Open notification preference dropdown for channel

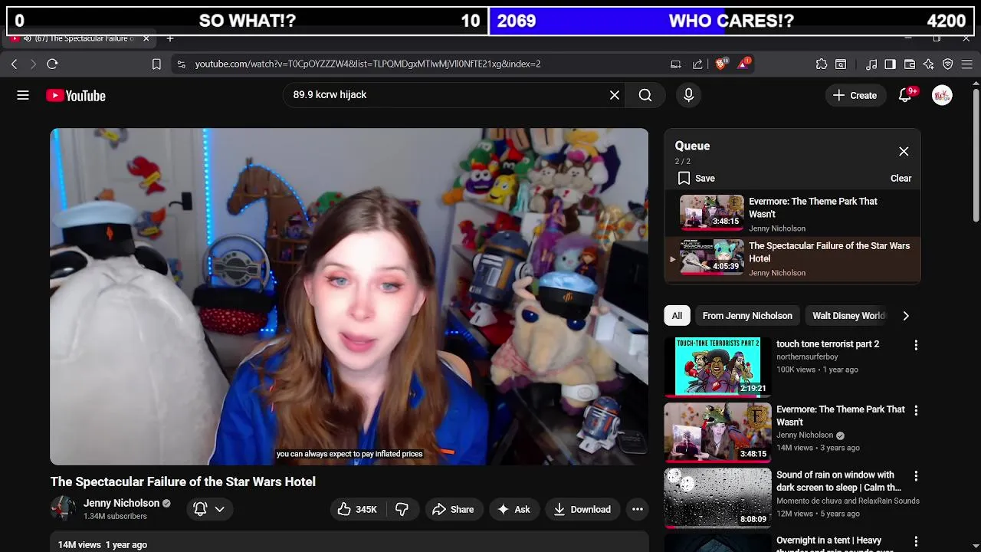tap(209, 509)
